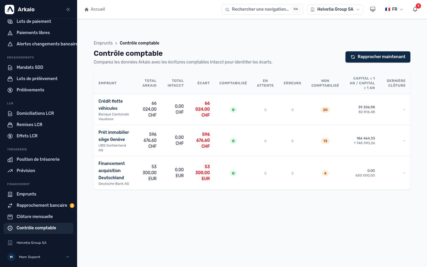
Task: Click the Paiements libres warning icon
Action: [10, 33]
